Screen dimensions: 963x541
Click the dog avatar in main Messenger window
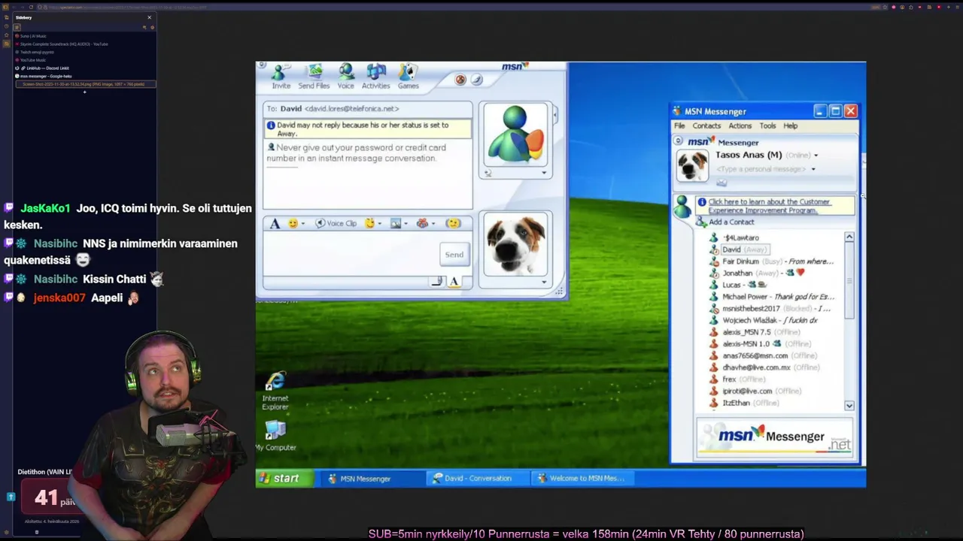(x=692, y=166)
